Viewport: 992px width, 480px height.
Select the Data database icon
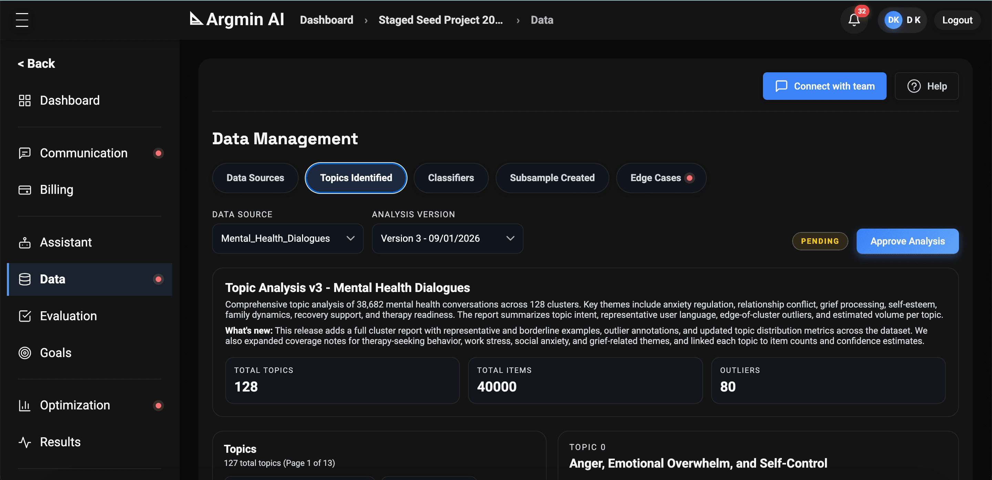pos(24,279)
